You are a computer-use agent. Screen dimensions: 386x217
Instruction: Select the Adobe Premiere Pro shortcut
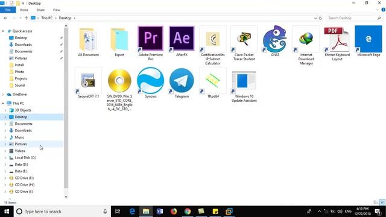(x=150, y=43)
